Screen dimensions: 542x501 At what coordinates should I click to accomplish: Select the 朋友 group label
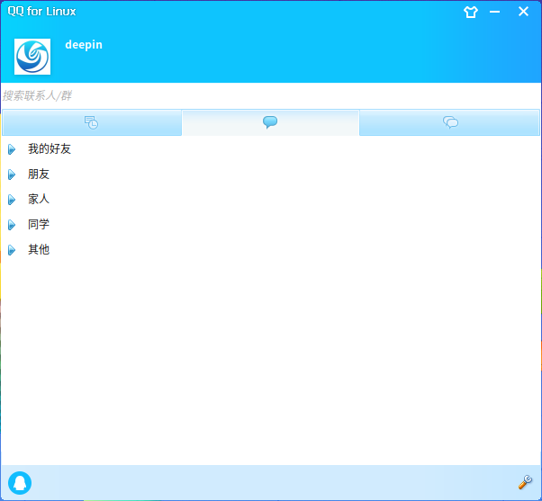coord(39,174)
